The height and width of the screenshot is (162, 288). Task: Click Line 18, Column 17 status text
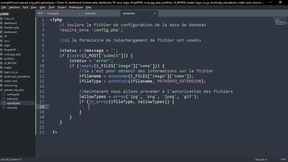pos(11,160)
